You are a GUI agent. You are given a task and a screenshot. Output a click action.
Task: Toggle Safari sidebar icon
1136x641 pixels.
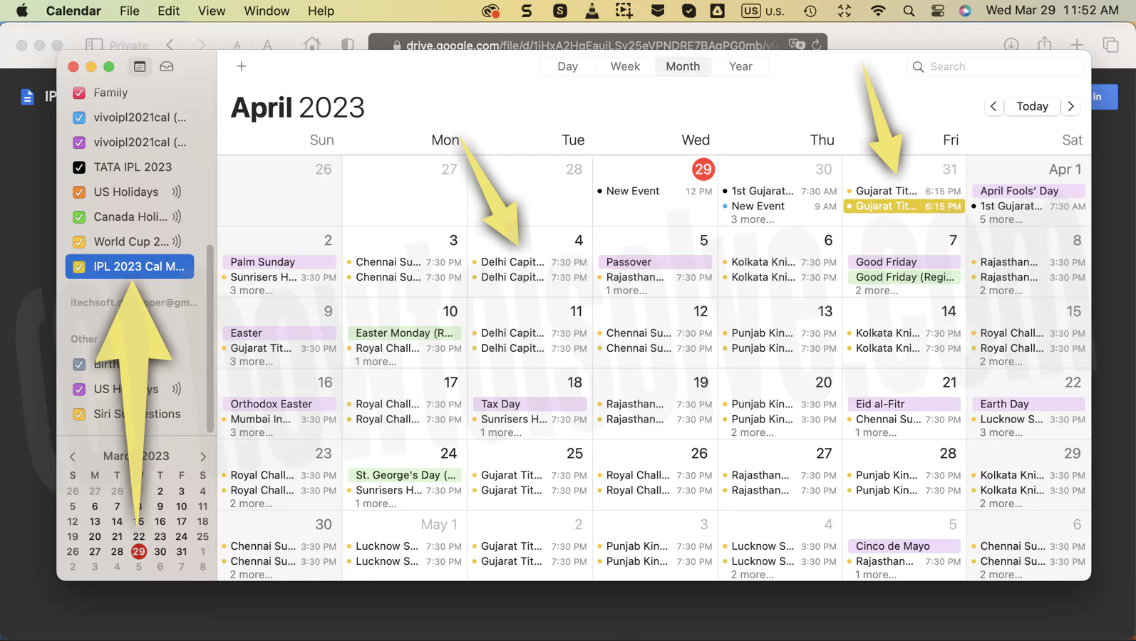click(94, 45)
